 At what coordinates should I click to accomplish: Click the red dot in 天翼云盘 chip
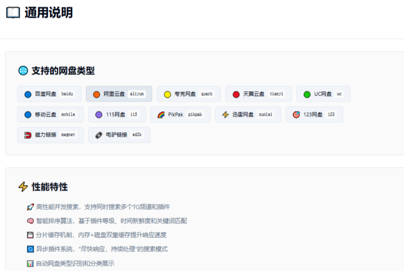(x=236, y=94)
